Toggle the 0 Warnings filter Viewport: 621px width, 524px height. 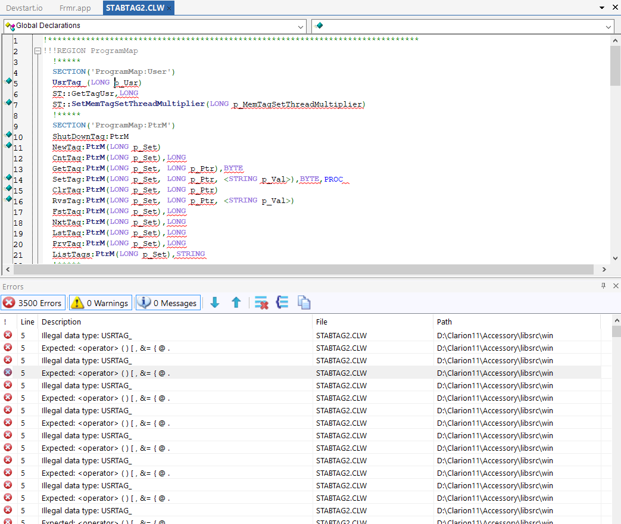point(101,303)
